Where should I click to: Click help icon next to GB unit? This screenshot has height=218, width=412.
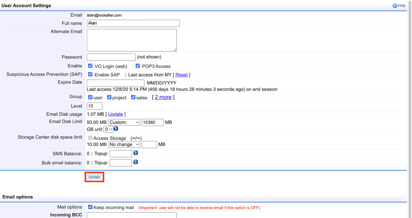[116, 129]
